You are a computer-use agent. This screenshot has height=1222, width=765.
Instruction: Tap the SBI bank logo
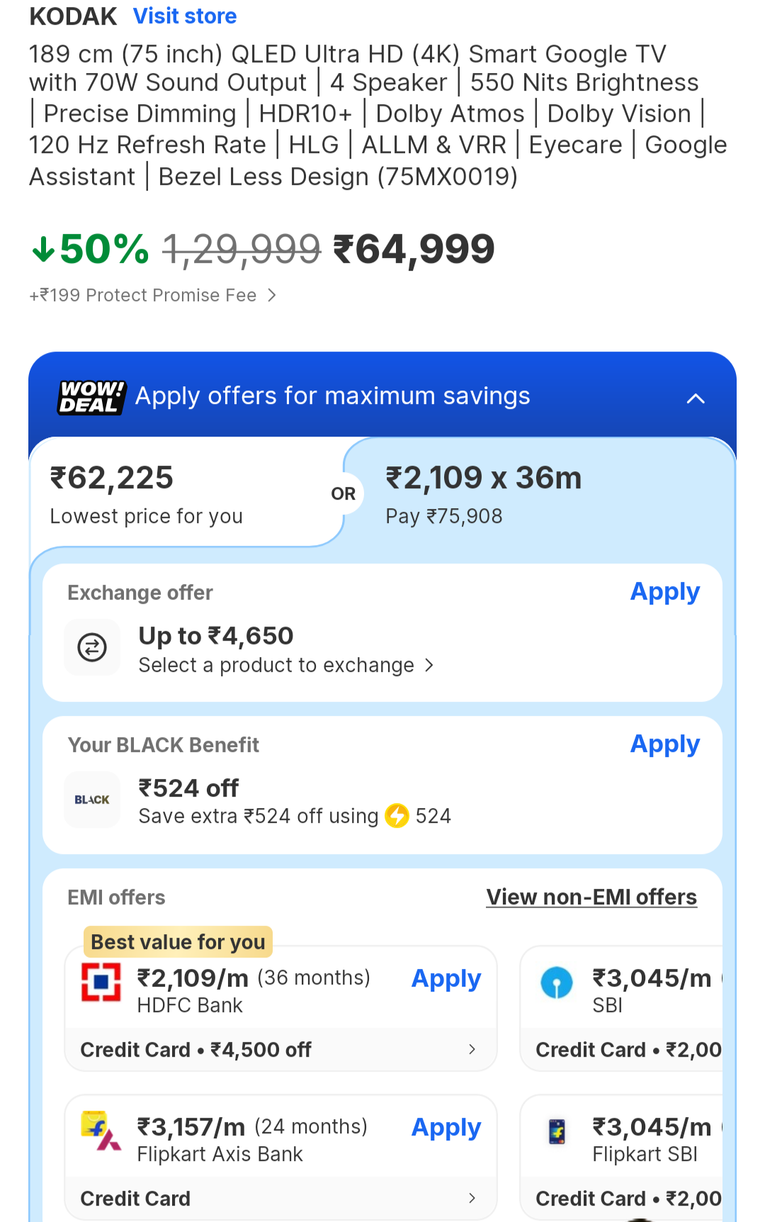point(557,982)
